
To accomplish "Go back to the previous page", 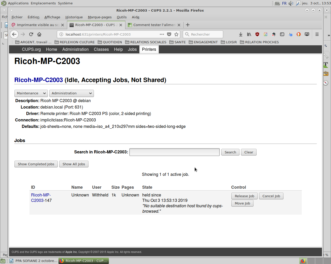I will (x=14, y=34).
